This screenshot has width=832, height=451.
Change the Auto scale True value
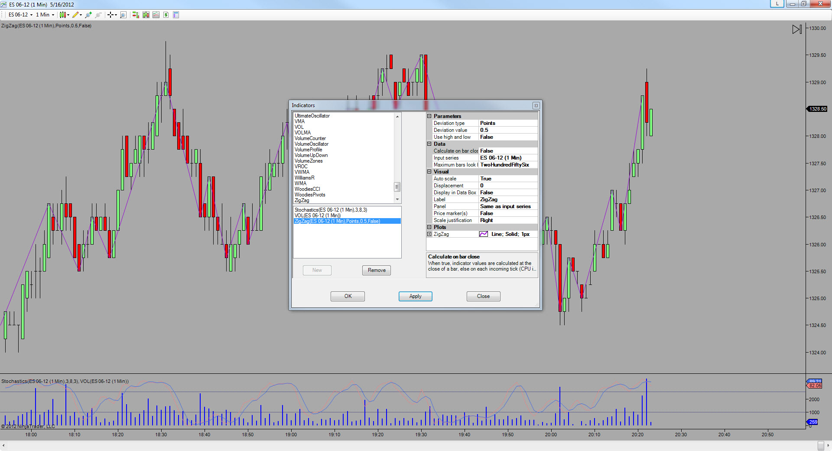[508, 179]
